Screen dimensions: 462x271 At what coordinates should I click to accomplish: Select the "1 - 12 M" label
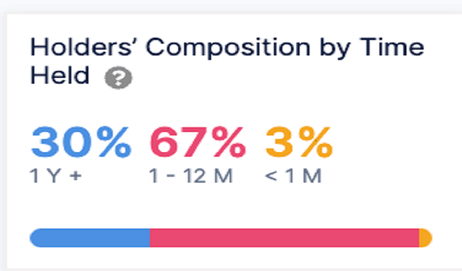tap(191, 176)
